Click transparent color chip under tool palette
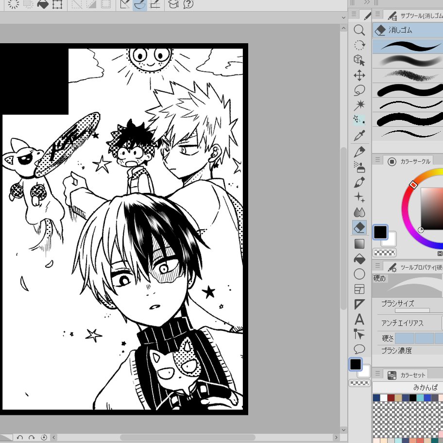 pyautogui.click(x=359, y=383)
